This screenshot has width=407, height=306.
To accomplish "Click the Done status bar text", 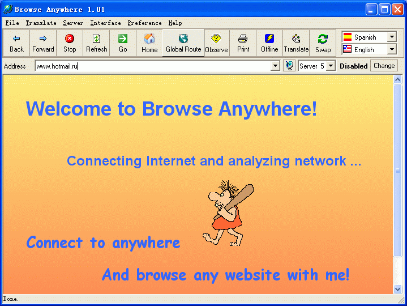I will coord(11,299).
